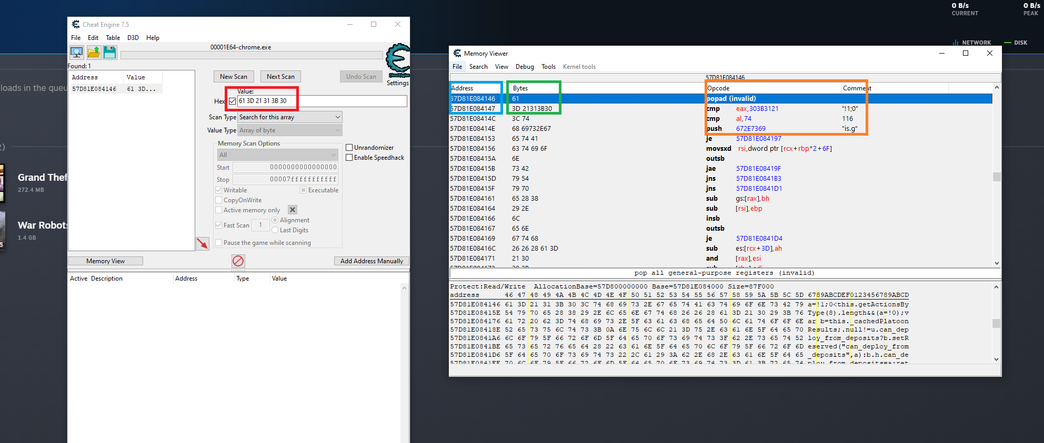Toggle the Hex checkbox
The width and height of the screenshot is (1044, 443).
(232, 101)
